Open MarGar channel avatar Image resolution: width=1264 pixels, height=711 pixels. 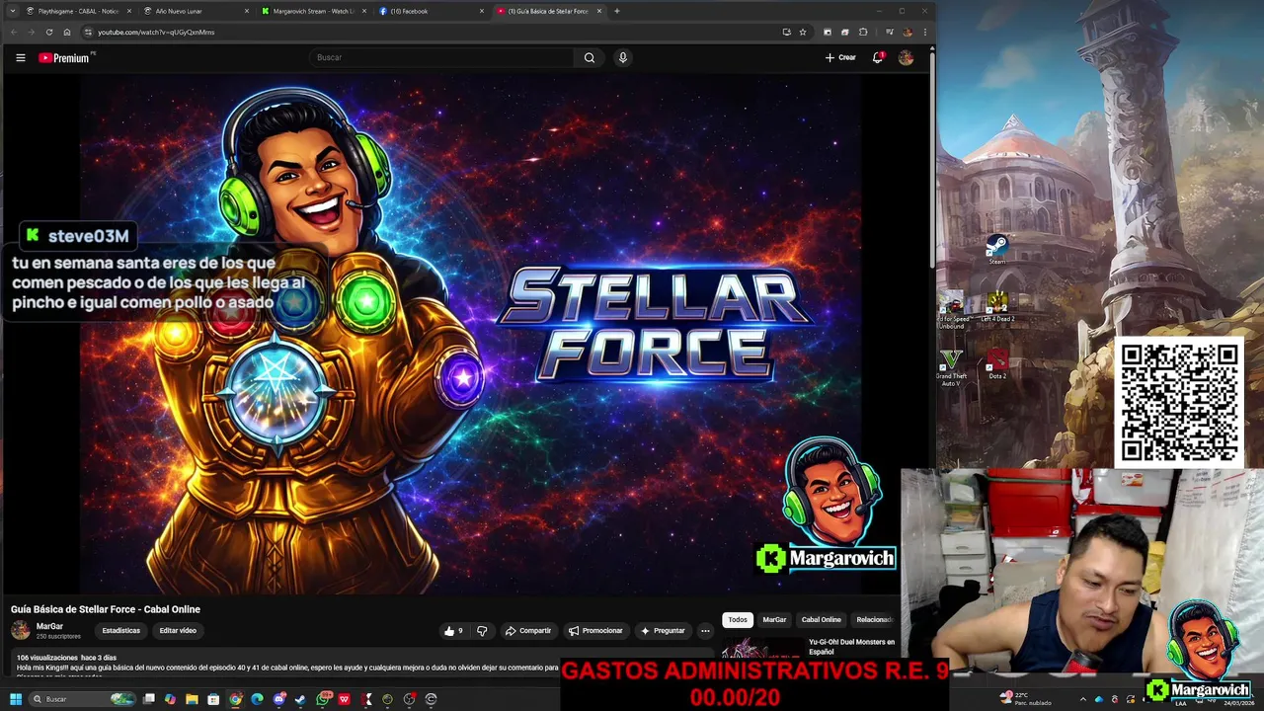pyautogui.click(x=21, y=630)
